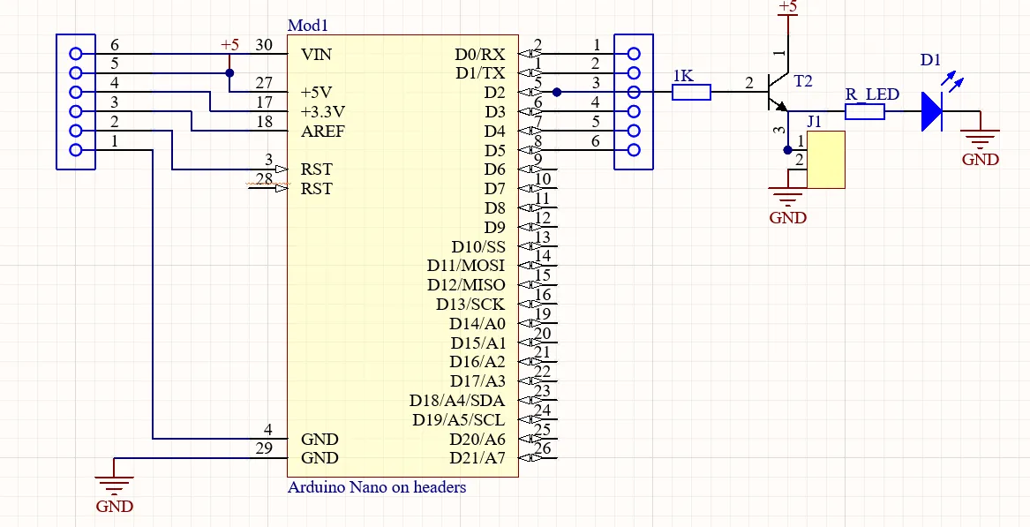Select the 1K resistor body

[690, 92]
